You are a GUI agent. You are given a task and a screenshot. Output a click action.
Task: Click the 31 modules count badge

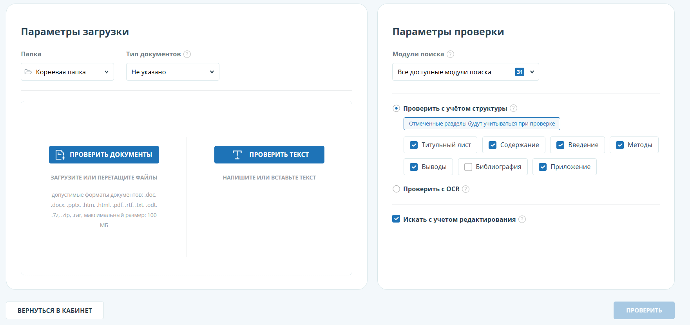click(x=520, y=72)
